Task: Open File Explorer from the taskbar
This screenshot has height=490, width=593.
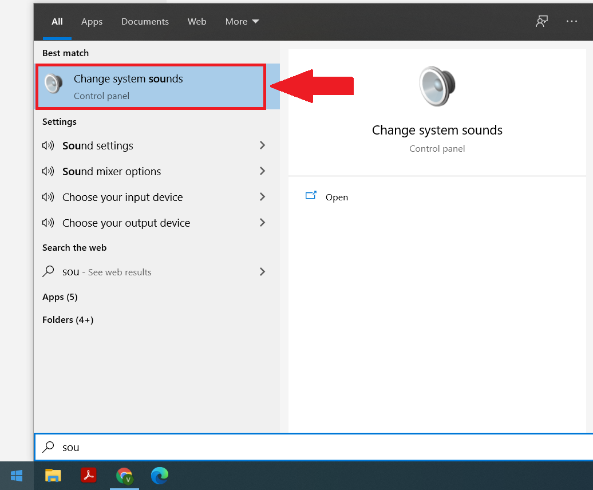Action: point(53,476)
